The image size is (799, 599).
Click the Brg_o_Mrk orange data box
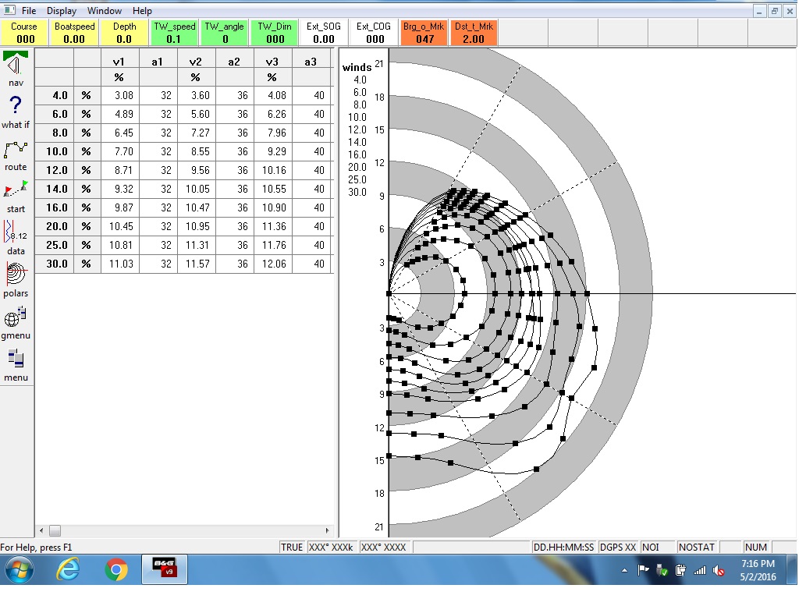click(424, 33)
